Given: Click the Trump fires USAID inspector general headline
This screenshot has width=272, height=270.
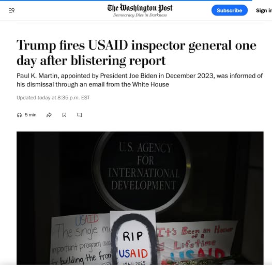Looking at the screenshot, I should click(x=137, y=53).
